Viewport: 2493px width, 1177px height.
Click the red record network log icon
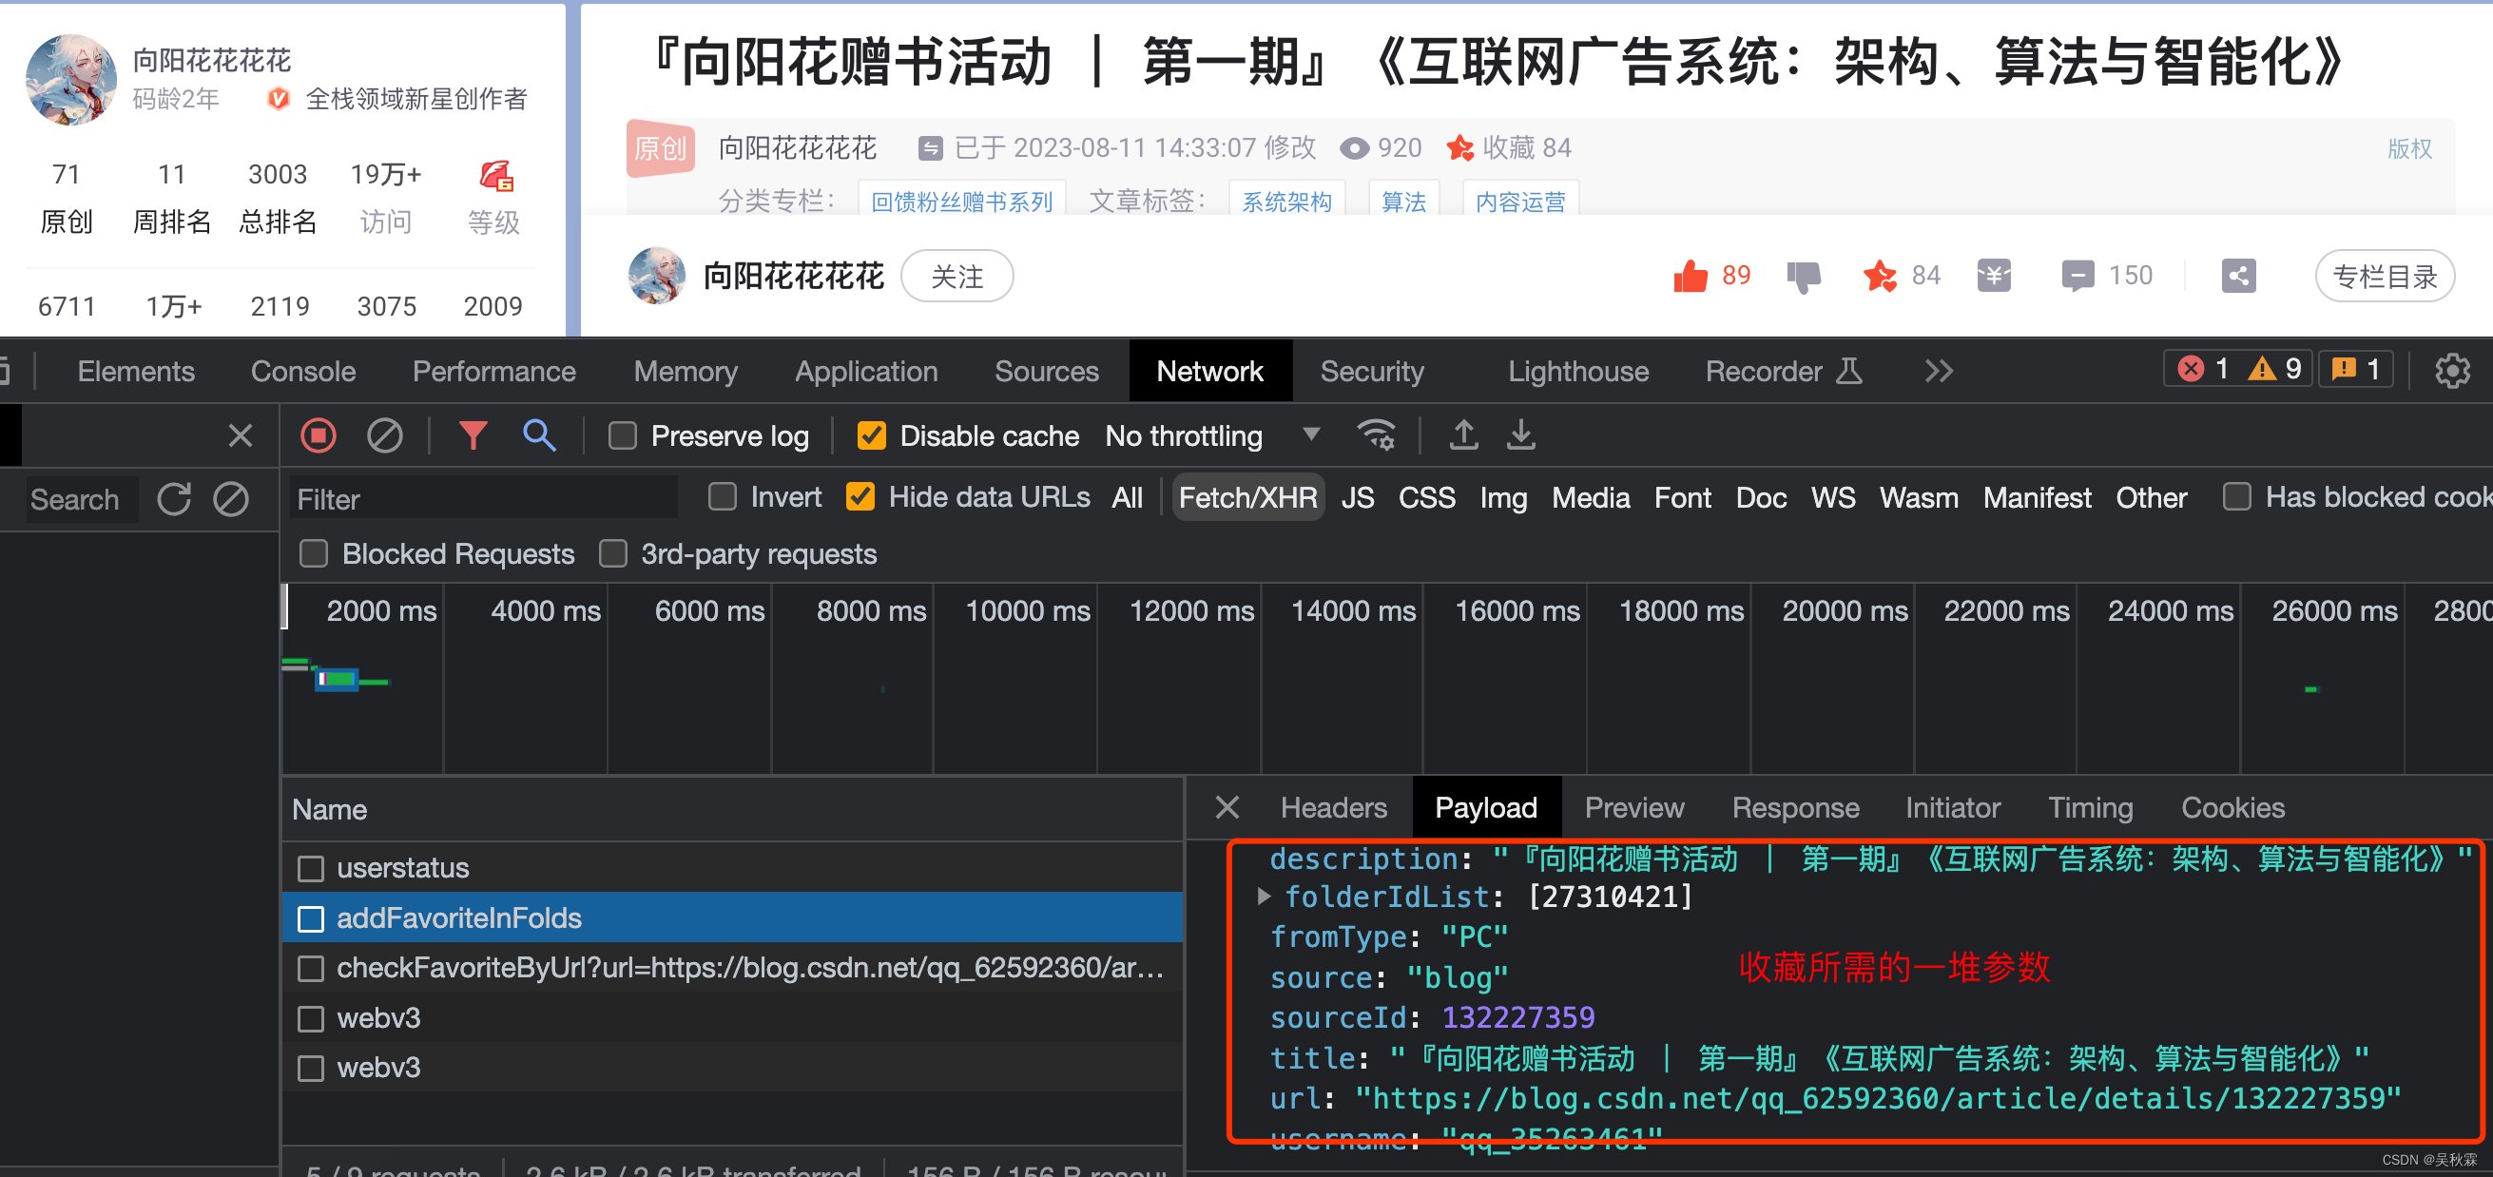[319, 435]
